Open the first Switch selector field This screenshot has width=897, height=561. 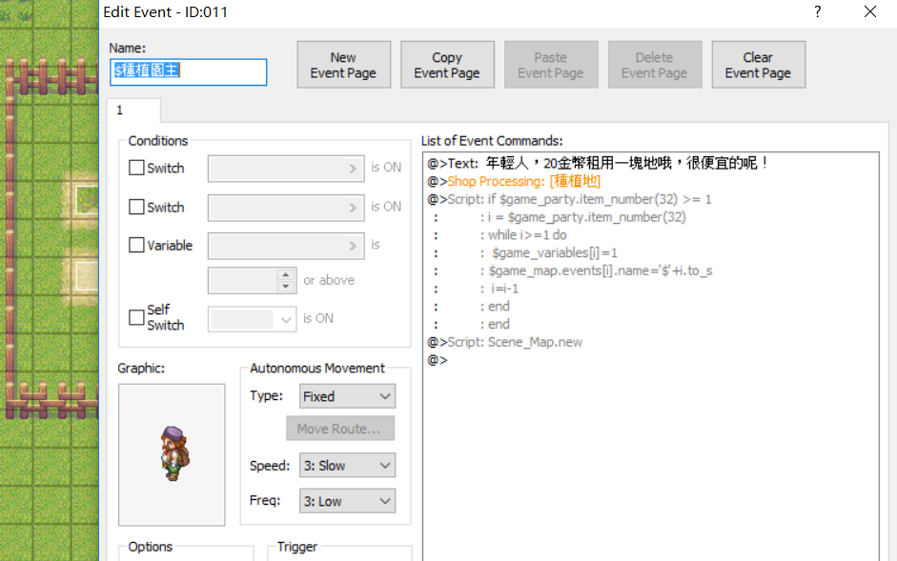click(286, 169)
